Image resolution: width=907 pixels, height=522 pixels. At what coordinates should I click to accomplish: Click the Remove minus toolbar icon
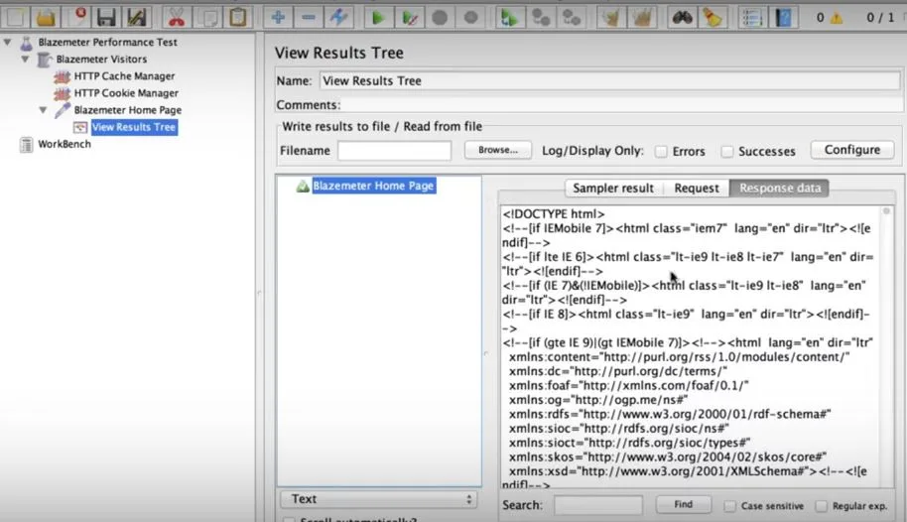point(309,17)
